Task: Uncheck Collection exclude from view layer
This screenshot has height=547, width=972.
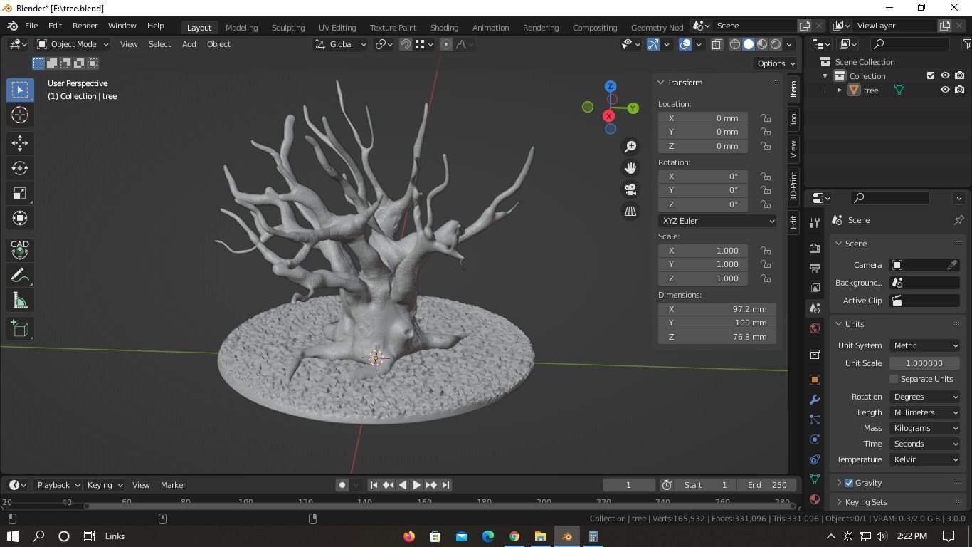Action: tap(931, 75)
